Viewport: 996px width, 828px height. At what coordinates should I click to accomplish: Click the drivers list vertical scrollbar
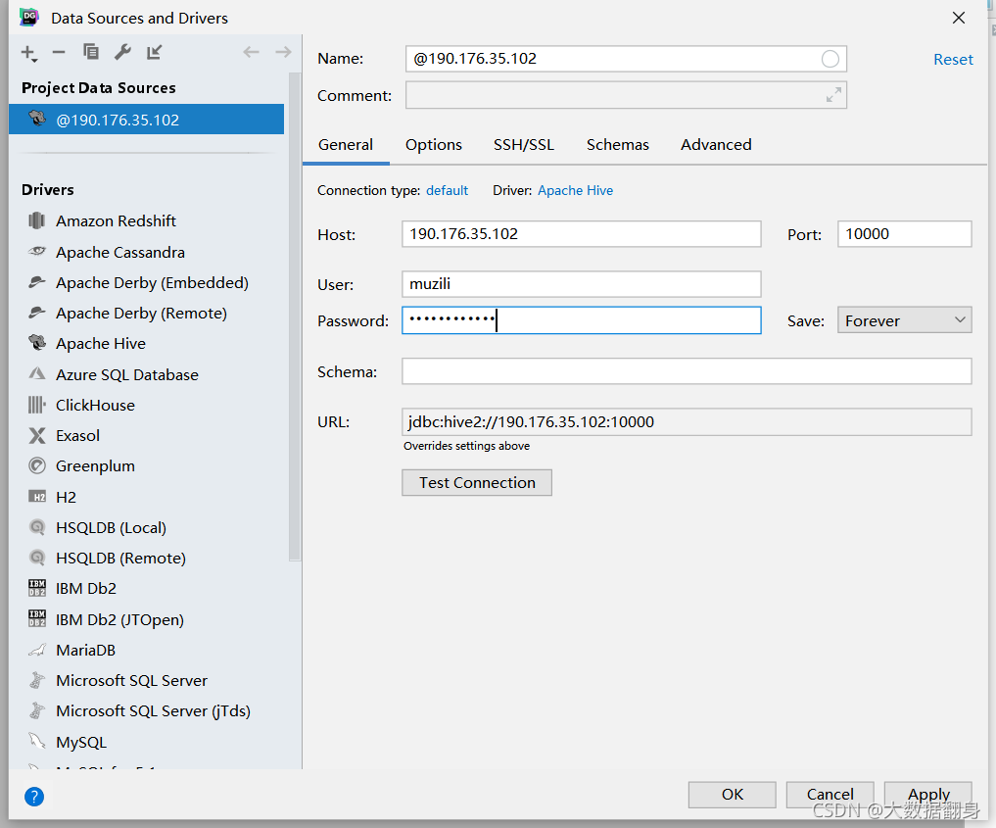(294, 317)
